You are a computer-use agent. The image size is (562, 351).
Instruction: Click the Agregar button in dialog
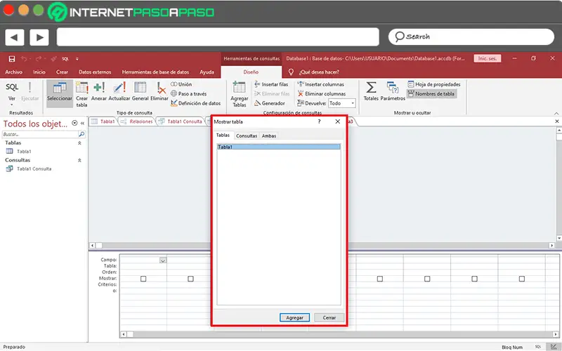point(294,318)
